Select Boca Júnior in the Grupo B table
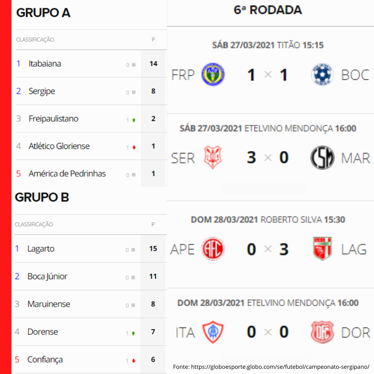The image size is (374, 374). 47,276
